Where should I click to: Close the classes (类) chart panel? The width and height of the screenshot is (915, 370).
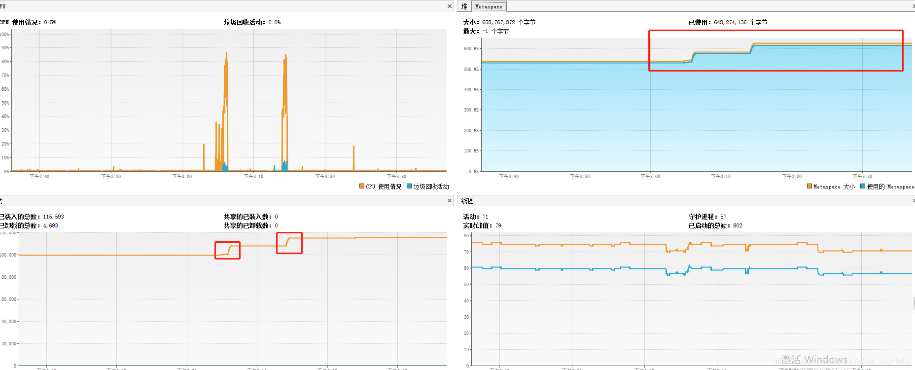pyautogui.click(x=450, y=200)
